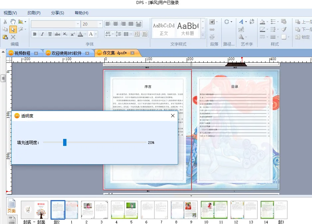Open the 印刷(P) menu
This screenshot has height=224, width=312.
coord(34,13)
